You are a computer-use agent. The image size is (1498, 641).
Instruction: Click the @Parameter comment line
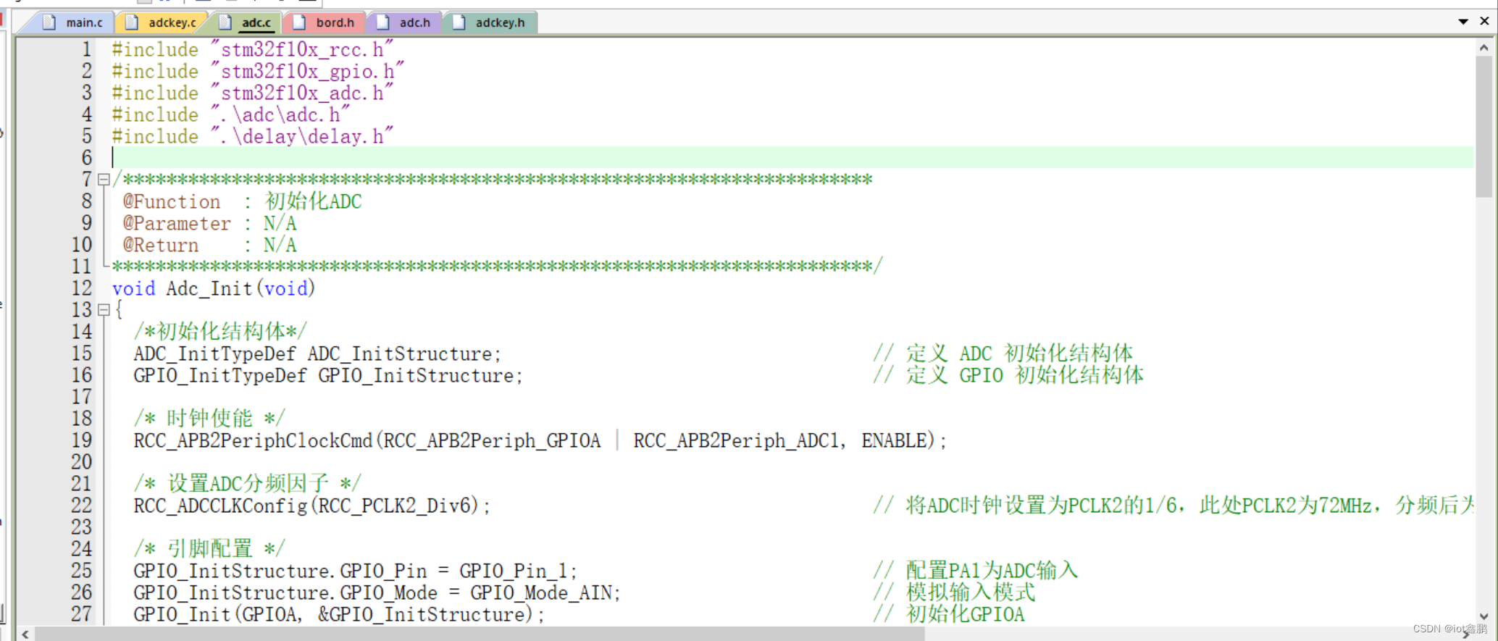209,223
